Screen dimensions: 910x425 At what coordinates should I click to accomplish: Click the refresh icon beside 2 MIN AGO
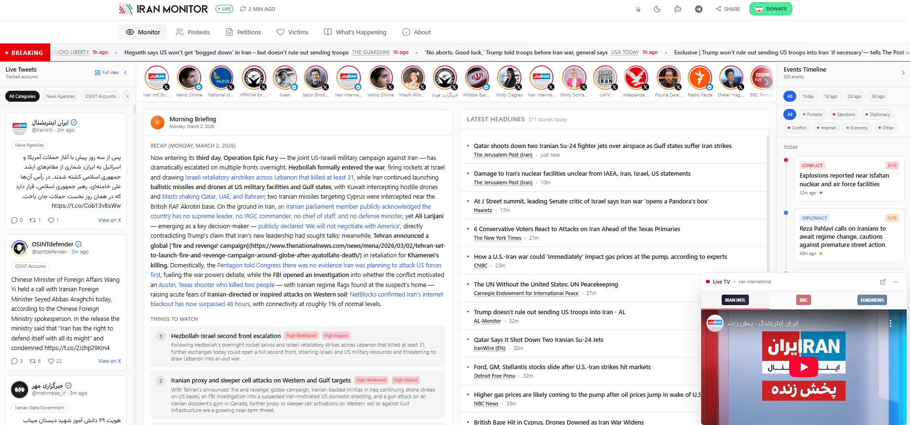[243, 9]
